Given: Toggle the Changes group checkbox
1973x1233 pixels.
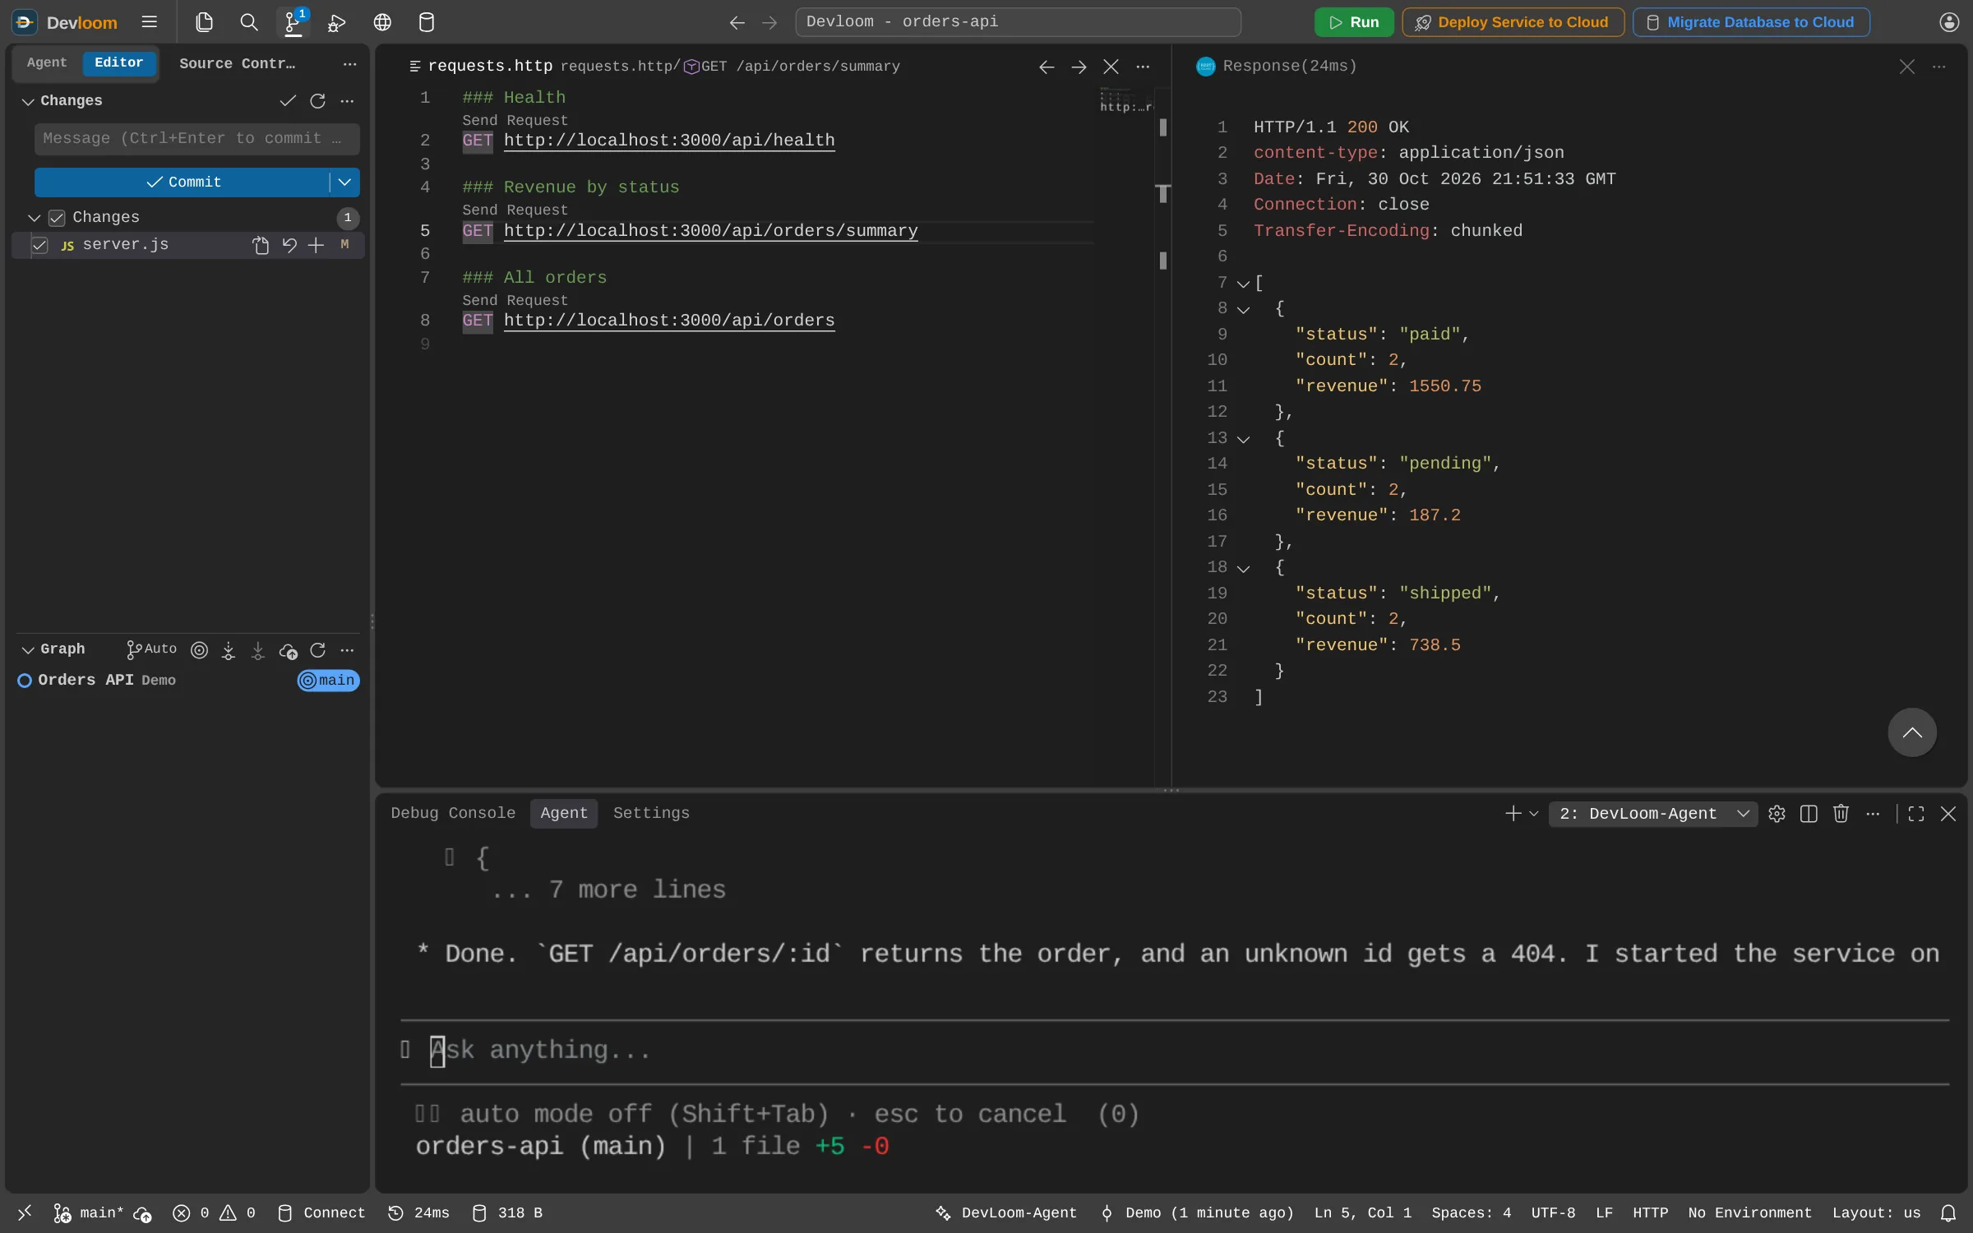Looking at the screenshot, I should [x=57, y=218].
